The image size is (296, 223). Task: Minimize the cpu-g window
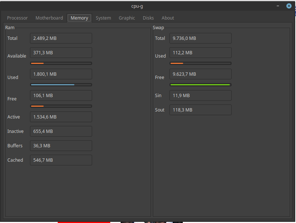(278, 6)
